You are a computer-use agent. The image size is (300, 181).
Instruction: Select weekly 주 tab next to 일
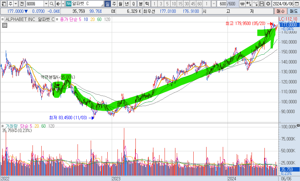coord(114,4)
